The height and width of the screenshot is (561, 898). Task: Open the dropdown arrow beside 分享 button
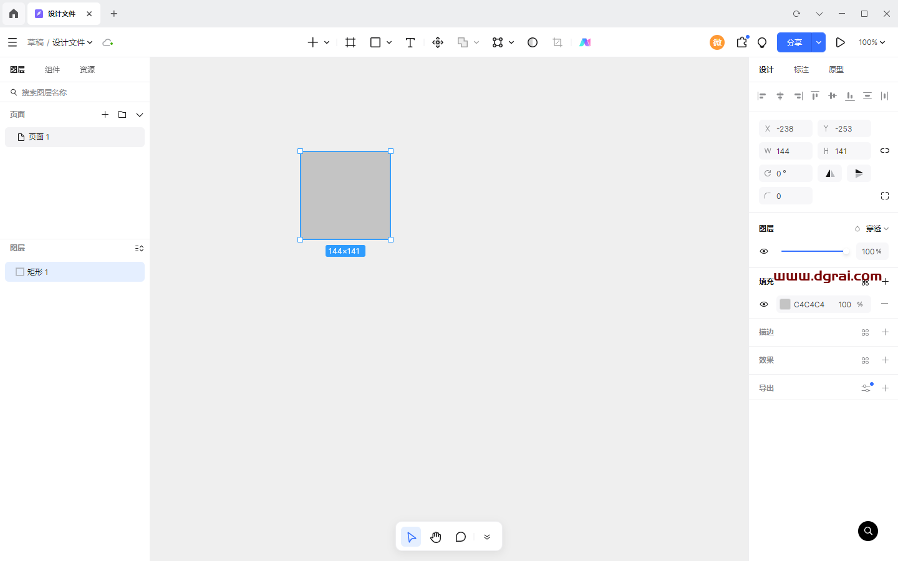click(x=818, y=42)
